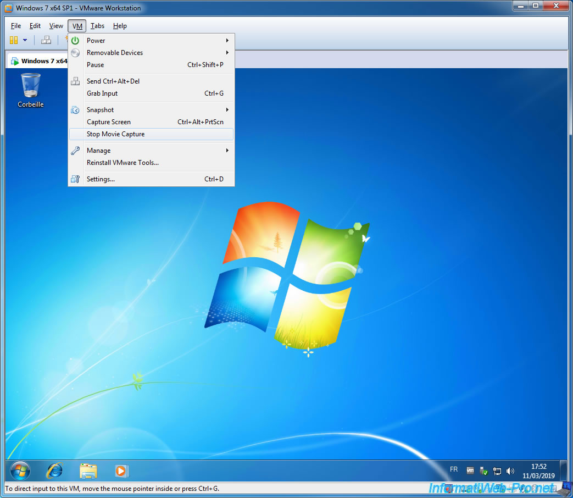Click the volume speaker tray icon
Viewport: 573px width, 498px height.
coord(510,471)
